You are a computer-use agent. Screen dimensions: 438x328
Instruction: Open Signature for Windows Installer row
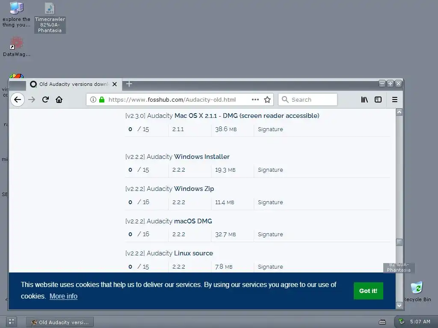(x=270, y=170)
